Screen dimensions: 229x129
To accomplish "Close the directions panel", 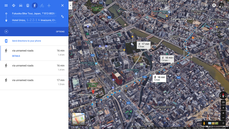I will [62, 5].
